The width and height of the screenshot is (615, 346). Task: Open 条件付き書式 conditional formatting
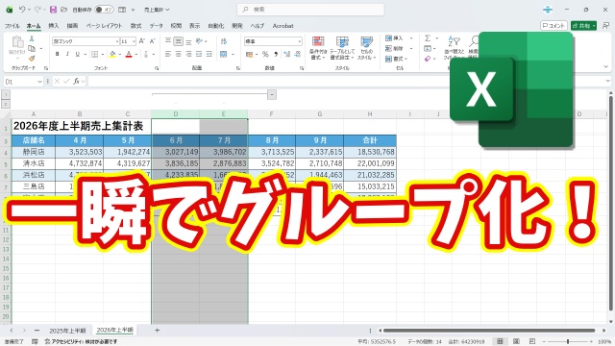[318, 48]
